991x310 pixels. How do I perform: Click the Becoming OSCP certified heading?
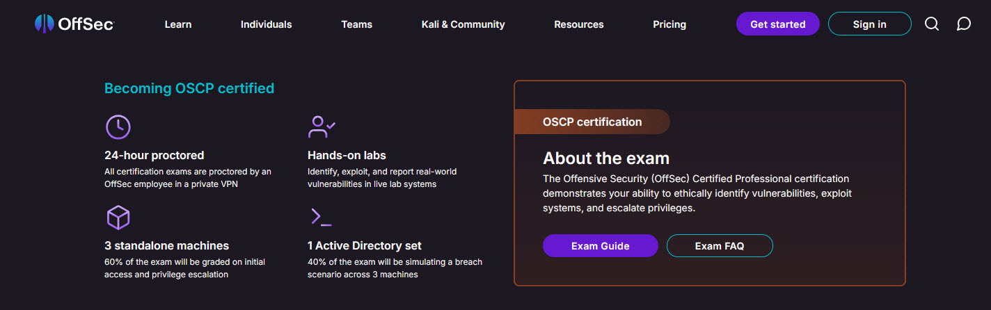189,88
